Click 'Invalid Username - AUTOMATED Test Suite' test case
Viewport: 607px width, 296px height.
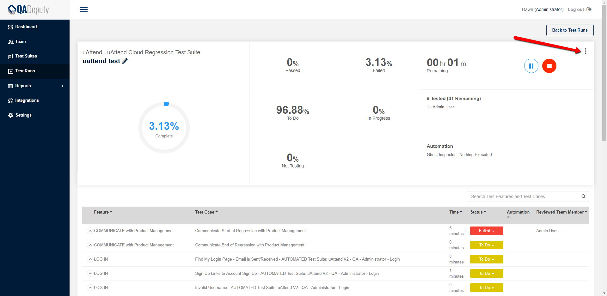[272, 288]
